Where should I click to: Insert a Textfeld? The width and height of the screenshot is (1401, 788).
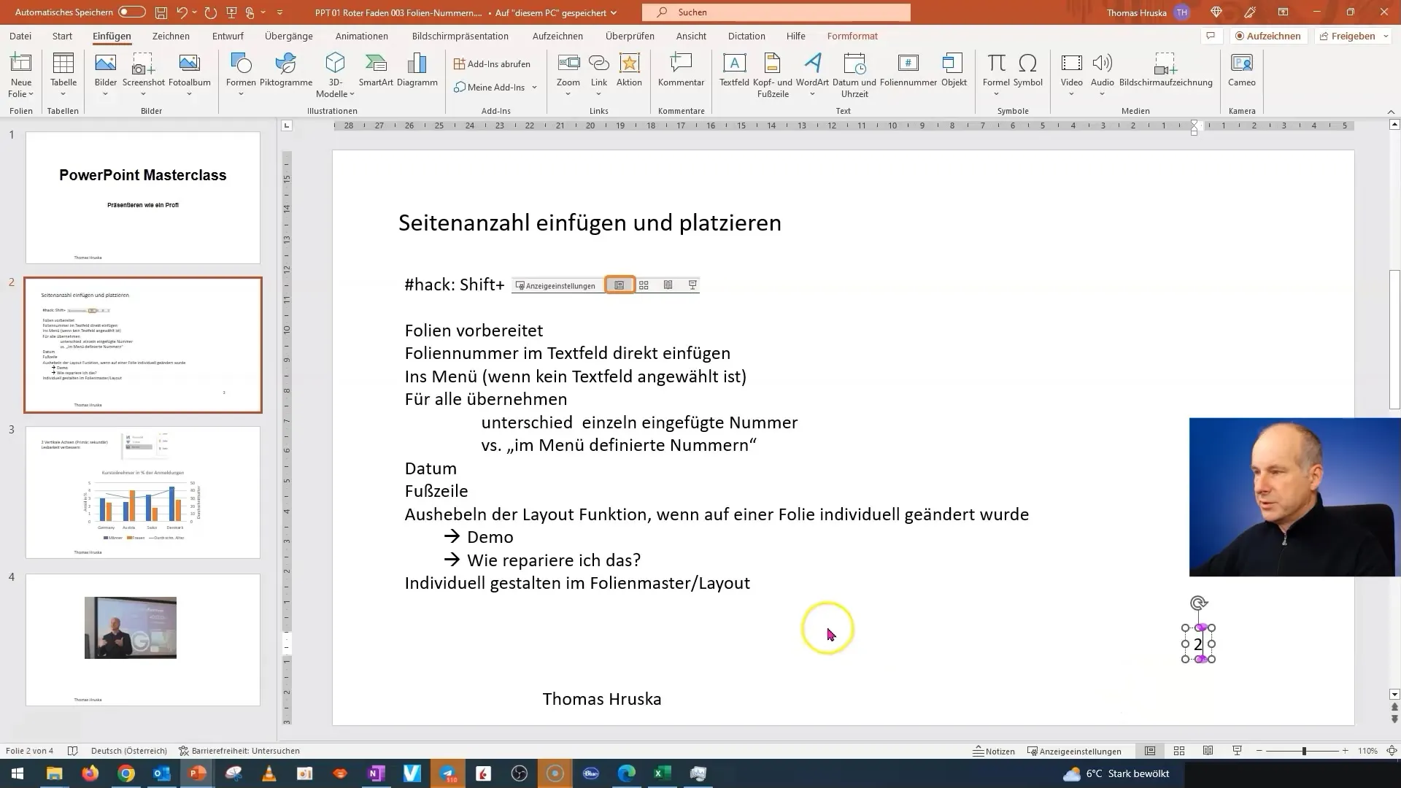(734, 70)
